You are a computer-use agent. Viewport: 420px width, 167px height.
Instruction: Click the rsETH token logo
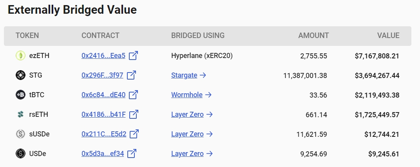click(x=21, y=114)
